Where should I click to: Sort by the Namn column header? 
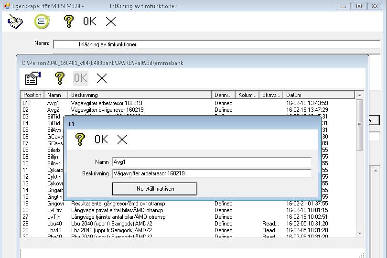[56, 95]
